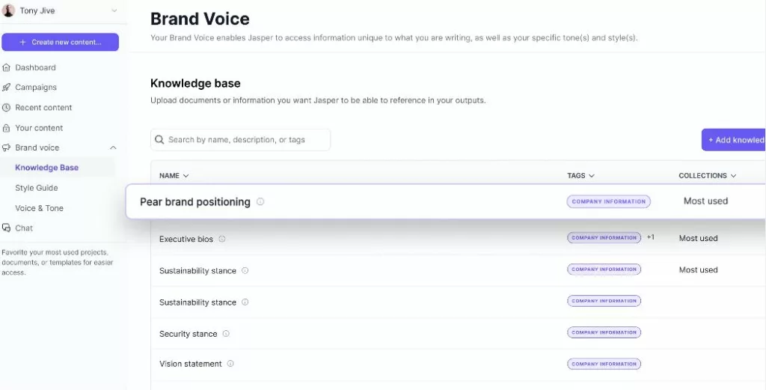This screenshot has height=390, width=766.
Task: Click the Campaigns rocket icon
Action: click(x=6, y=88)
